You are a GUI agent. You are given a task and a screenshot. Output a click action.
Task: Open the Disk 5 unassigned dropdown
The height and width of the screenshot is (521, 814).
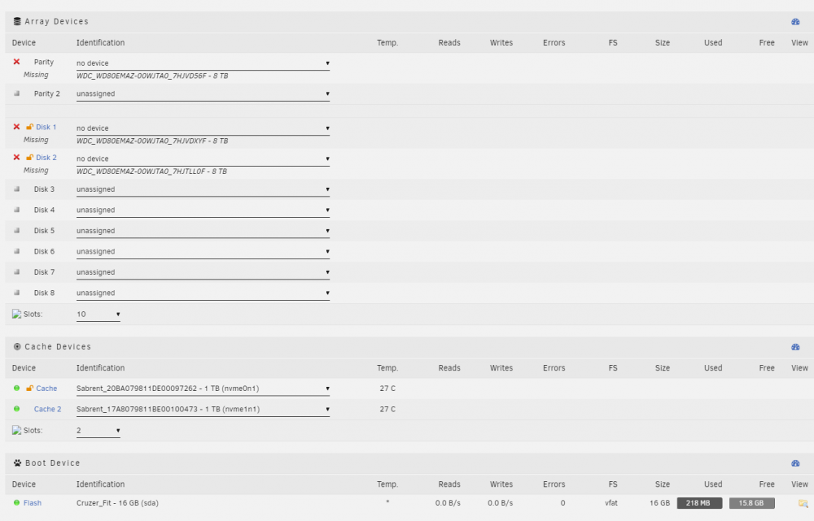(203, 231)
